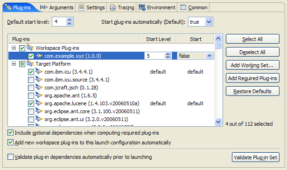Check the org.eclipse.ant.ui checkbox
This screenshot has height=170, width=287.
(x=31, y=120)
